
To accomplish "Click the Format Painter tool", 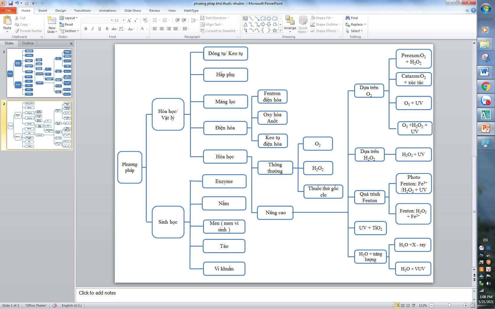I will (x=29, y=31).
